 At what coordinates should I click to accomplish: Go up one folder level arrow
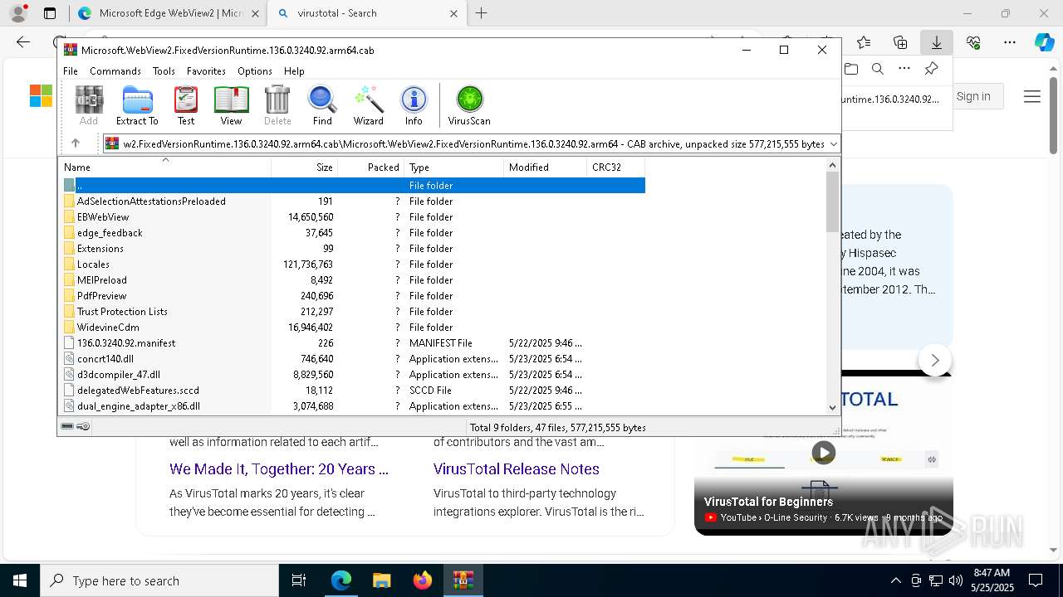point(76,143)
